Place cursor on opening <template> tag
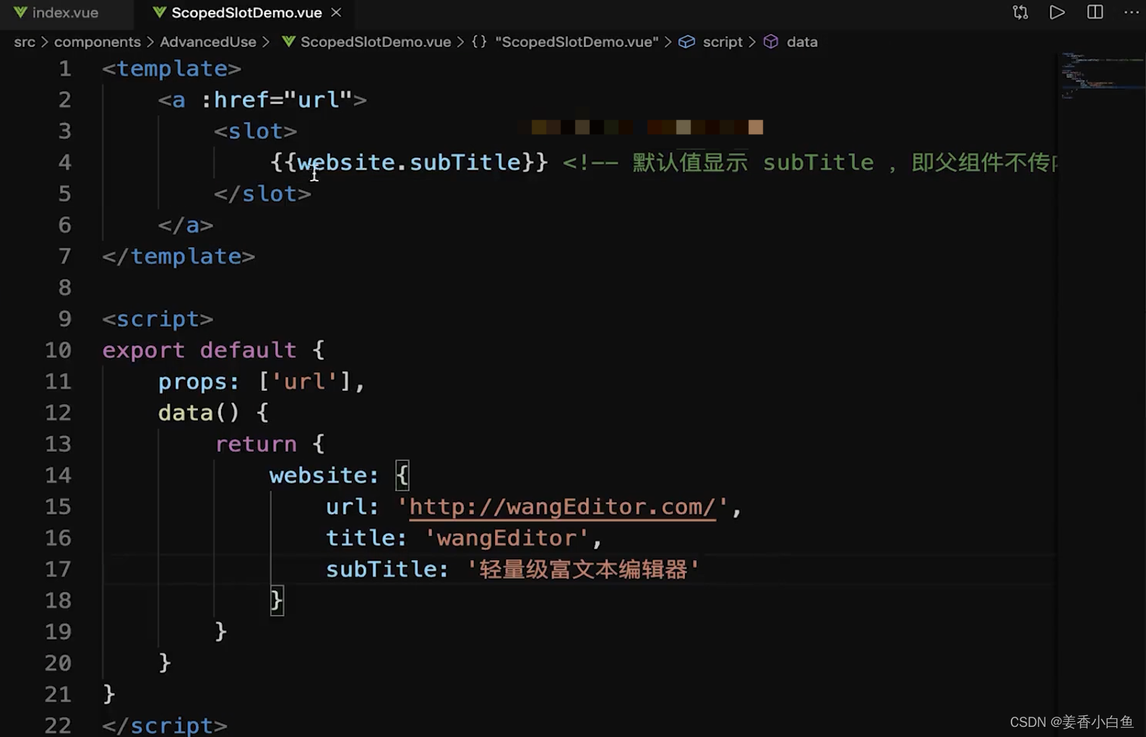This screenshot has width=1146, height=737. point(171,69)
